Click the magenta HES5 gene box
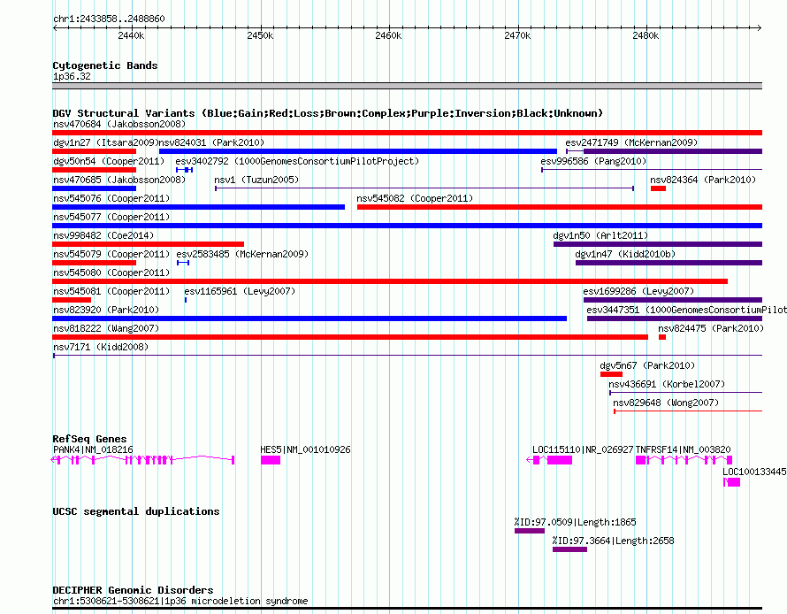This screenshot has width=787, height=614. tap(271, 460)
